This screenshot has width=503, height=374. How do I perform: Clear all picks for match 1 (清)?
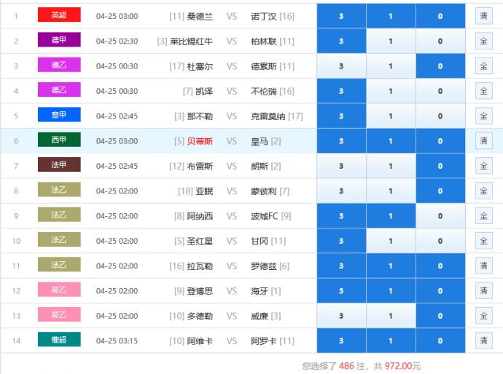[x=483, y=16]
